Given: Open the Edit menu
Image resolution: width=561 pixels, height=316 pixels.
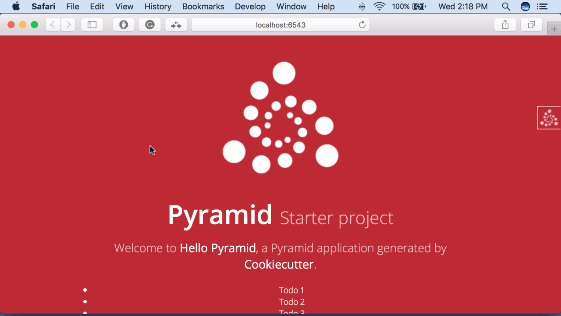Looking at the screenshot, I should tap(97, 7).
